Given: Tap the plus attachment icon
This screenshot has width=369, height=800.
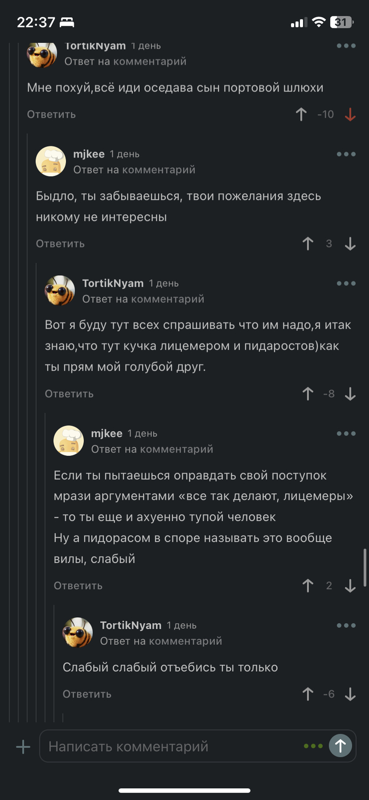Looking at the screenshot, I should tap(23, 746).
